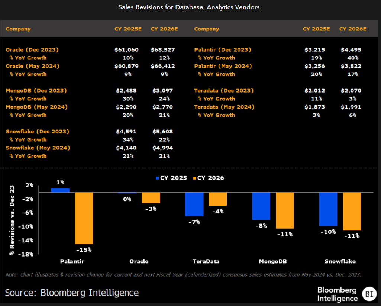Select Palantir's orange -15% bar
The image size is (381, 306).
pyautogui.click(x=84, y=218)
